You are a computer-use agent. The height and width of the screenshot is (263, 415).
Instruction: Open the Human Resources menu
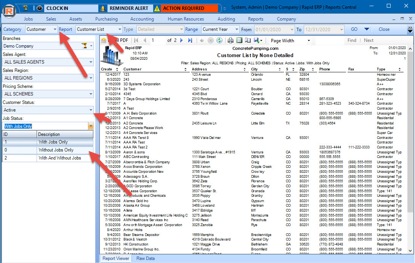tap(186, 19)
